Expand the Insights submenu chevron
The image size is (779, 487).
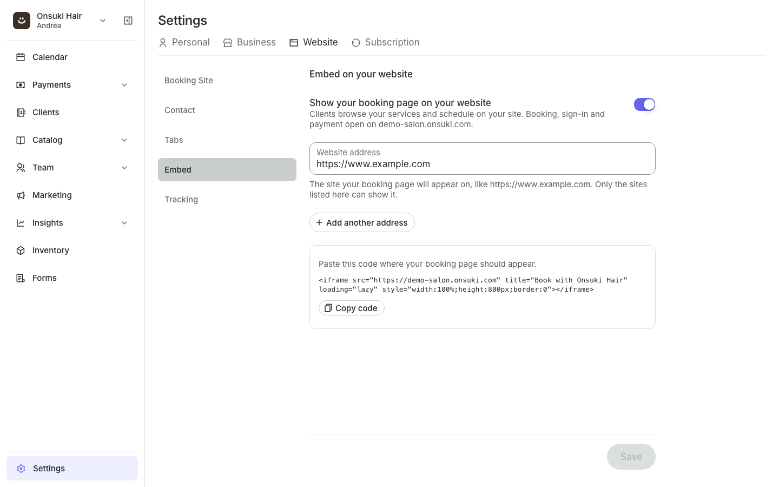click(124, 223)
